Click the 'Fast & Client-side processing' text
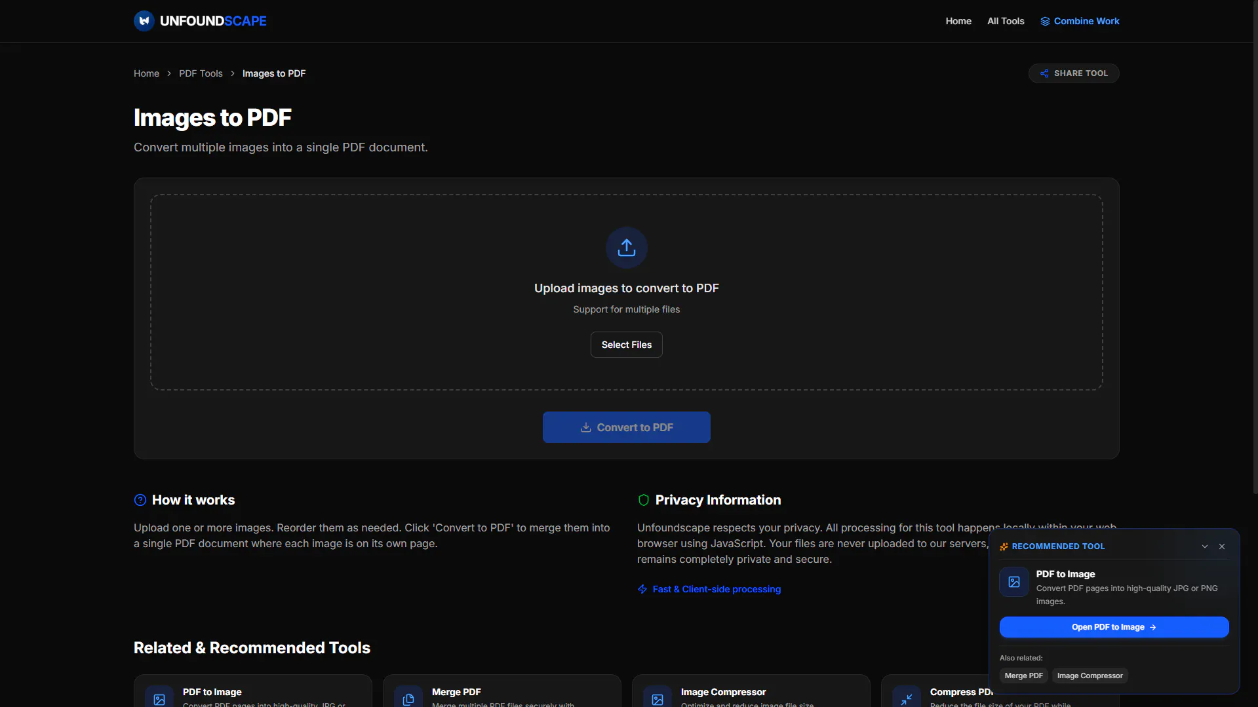The image size is (1258, 707). pos(717,589)
